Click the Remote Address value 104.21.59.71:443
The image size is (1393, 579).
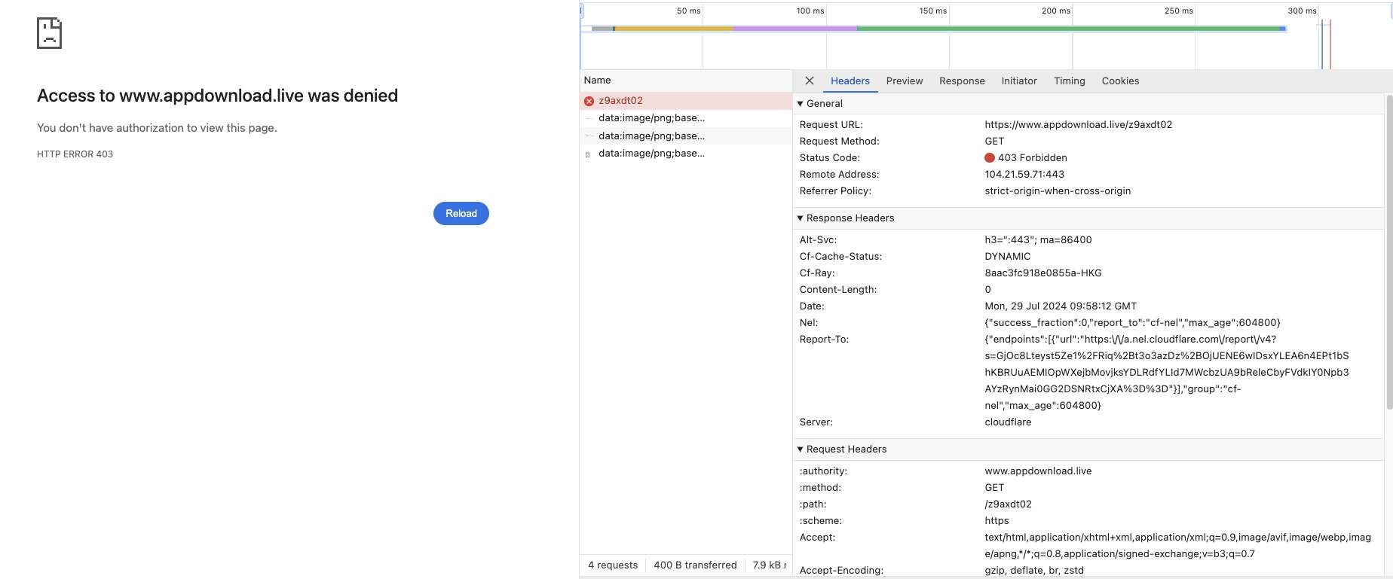point(1024,175)
